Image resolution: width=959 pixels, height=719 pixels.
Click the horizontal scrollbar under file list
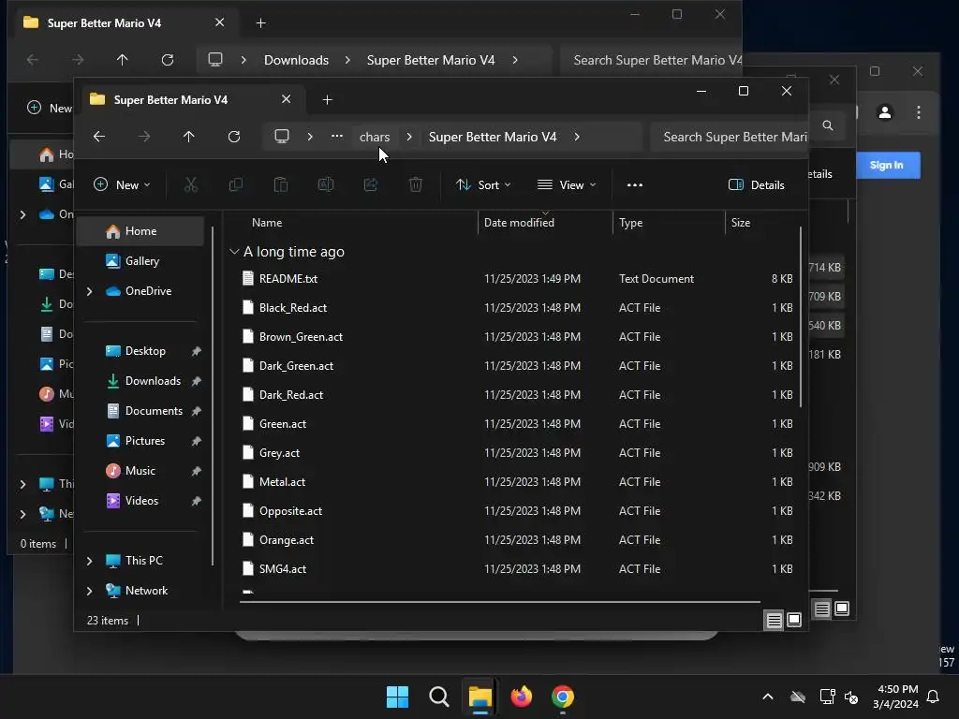point(500,602)
